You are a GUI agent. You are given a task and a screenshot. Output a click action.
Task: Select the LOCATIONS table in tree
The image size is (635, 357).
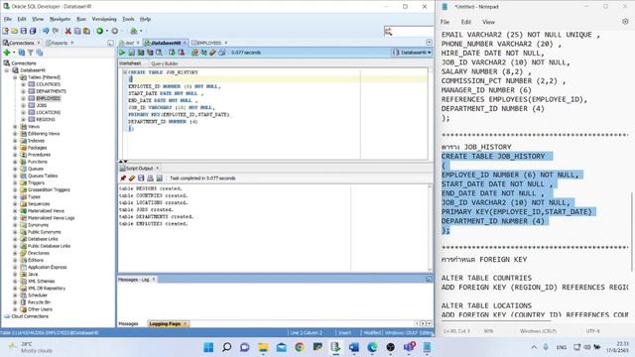pyautogui.click(x=48, y=112)
